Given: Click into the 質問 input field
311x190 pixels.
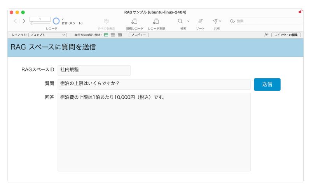Looking at the screenshot, I should click(x=154, y=84).
